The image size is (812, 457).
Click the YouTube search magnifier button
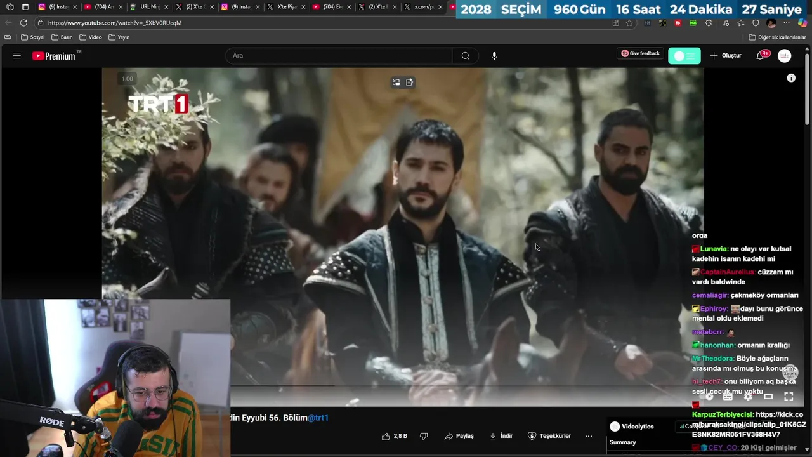[466, 56]
